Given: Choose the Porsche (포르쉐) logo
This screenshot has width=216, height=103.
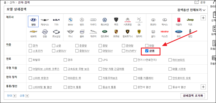Looking at the screenshot, I should coord(116,32).
